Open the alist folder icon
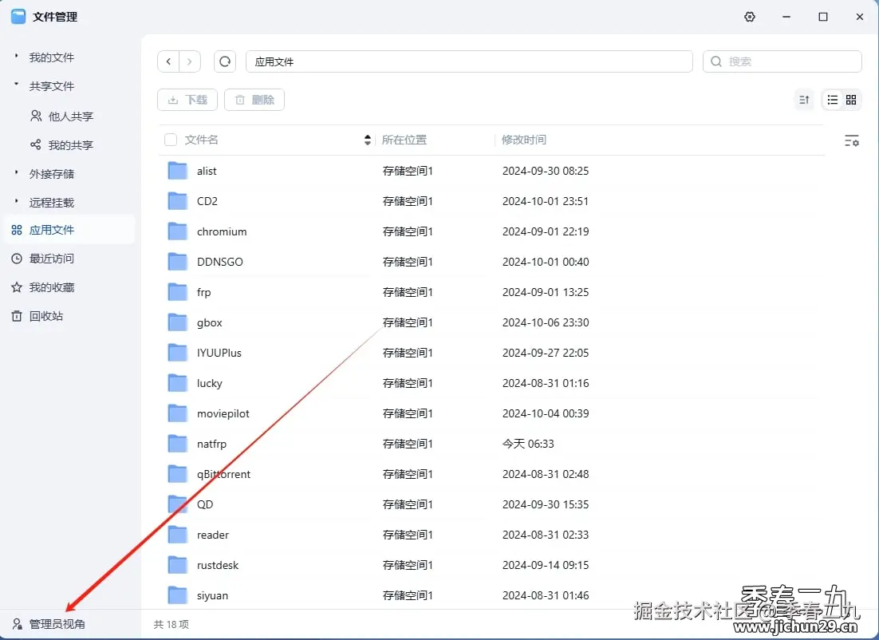The width and height of the screenshot is (879, 640). tap(178, 171)
